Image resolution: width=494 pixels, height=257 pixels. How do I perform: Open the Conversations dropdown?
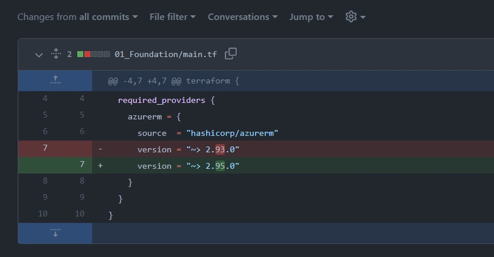pyautogui.click(x=243, y=17)
